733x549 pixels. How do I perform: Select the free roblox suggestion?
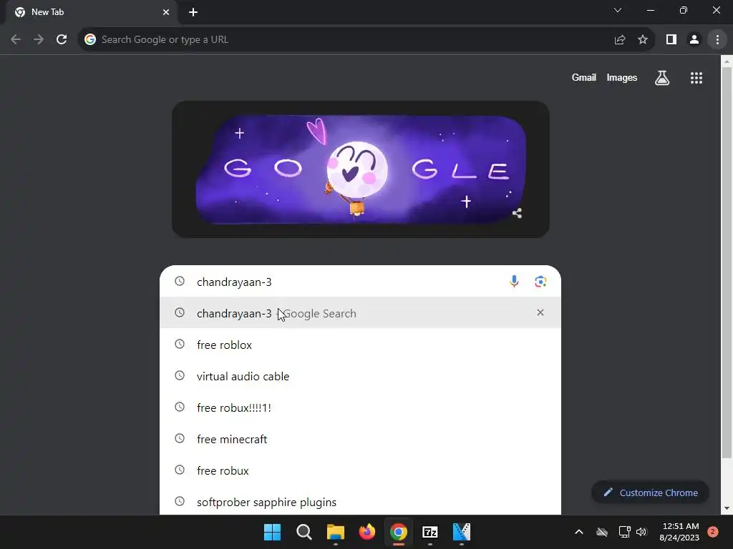[360, 345]
